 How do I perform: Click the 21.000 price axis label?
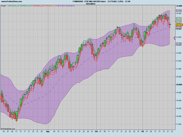coord(179,69)
